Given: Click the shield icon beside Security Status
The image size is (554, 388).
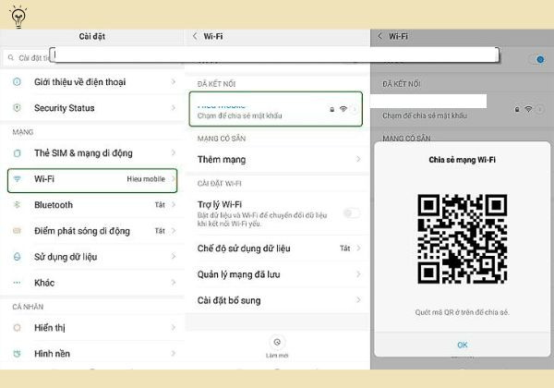Looking at the screenshot, I should [17, 108].
